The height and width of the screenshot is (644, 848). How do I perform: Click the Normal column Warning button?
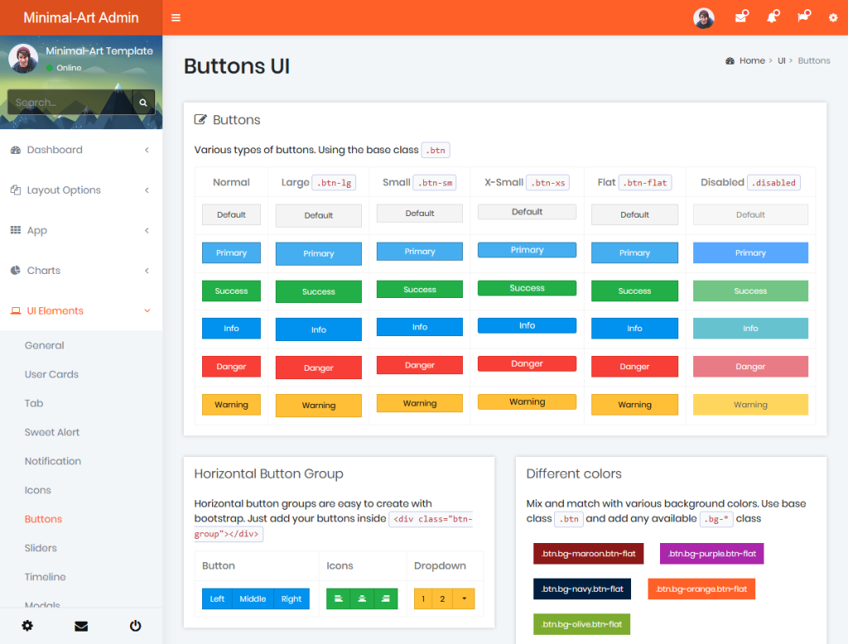(232, 405)
